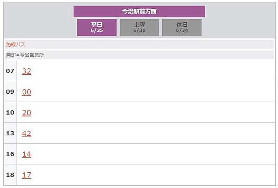Open the 16:14 departure link
The image size is (278, 188).
click(x=26, y=154)
